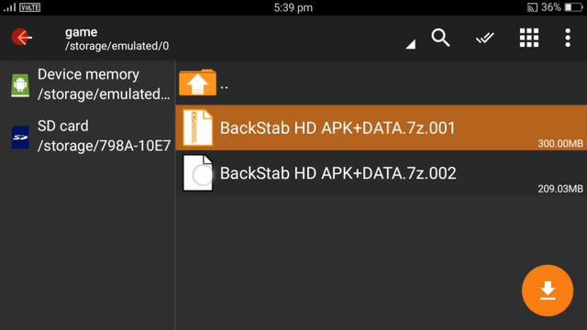Switch to grid view icon
The width and height of the screenshot is (587, 330).
[529, 38]
